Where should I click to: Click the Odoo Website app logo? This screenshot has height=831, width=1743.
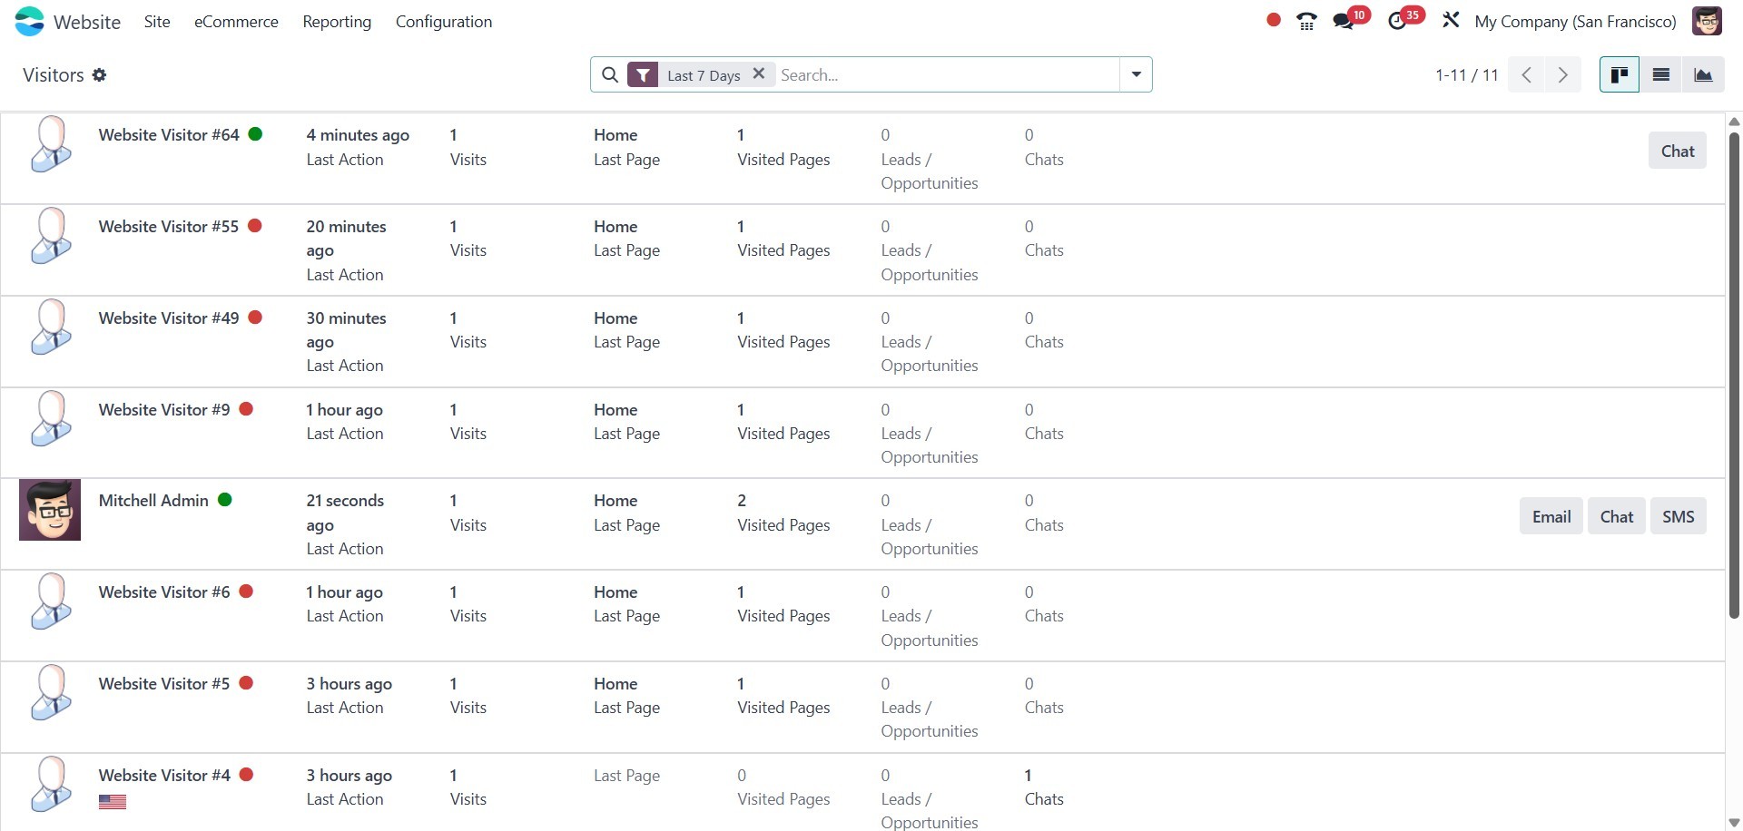click(x=30, y=21)
